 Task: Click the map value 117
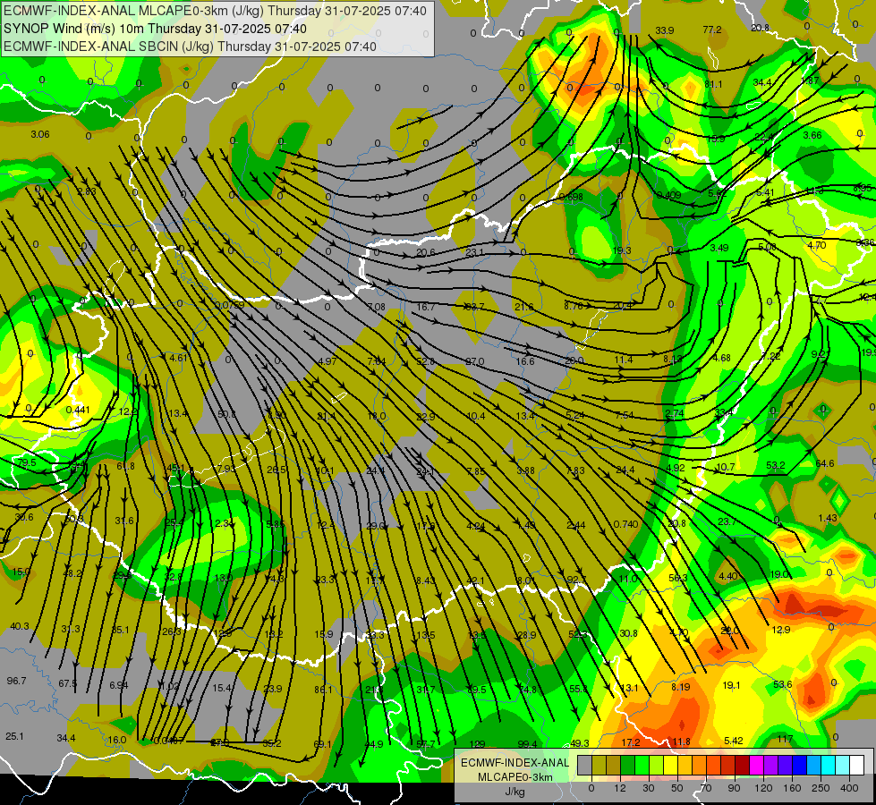[x=785, y=739]
